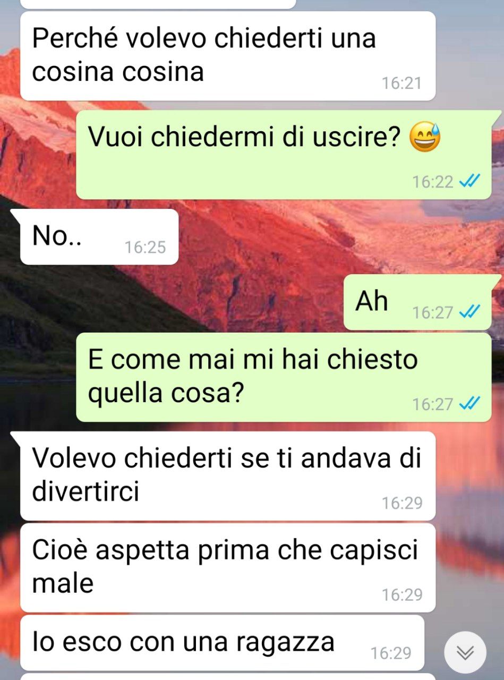Tap the 16:21 timestamp of first message
Image resolution: width=504 pixels, height=680 pixels.
click(x=402, y=83)
